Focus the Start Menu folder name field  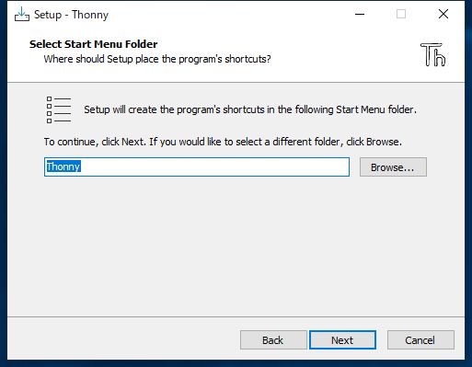click(x=197, y=167)
